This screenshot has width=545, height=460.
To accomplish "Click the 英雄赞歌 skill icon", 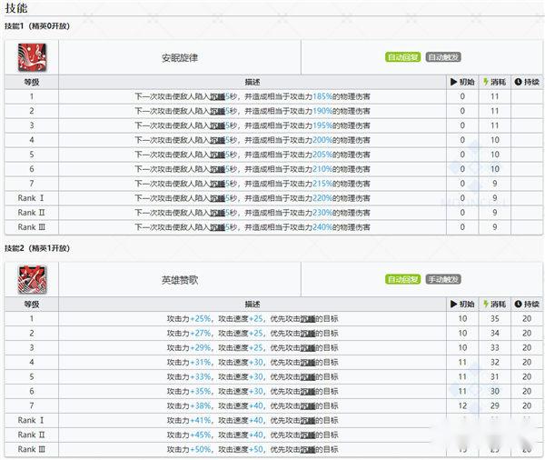I will tap(30, 279).
